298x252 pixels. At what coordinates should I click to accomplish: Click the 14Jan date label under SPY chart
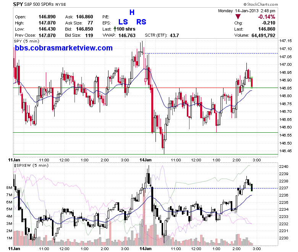click(146, 160)
